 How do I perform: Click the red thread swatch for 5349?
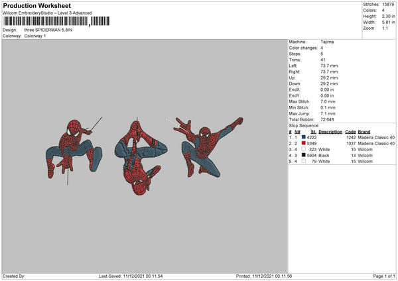[304, 143]
